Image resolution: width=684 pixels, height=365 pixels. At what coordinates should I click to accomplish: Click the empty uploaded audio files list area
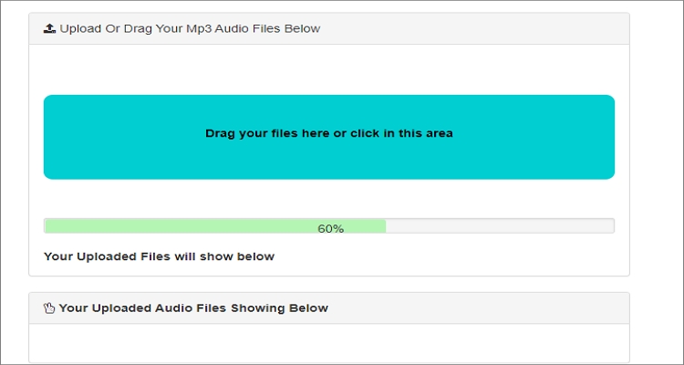329,343
